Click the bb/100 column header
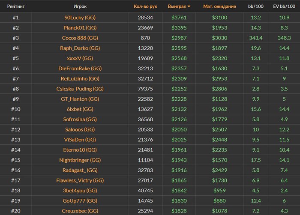This screenshot has width=300, height=215. click(x=255, y=7)
